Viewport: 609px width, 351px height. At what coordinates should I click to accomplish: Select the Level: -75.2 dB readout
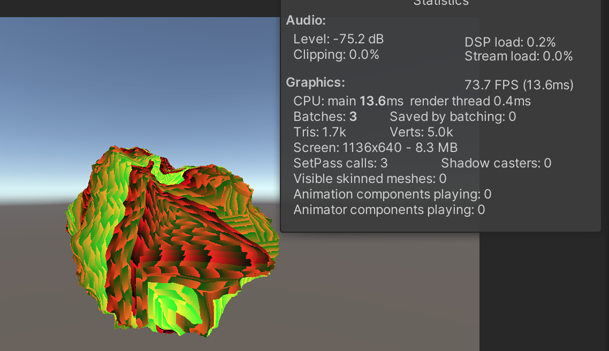[x=339, y=39]
